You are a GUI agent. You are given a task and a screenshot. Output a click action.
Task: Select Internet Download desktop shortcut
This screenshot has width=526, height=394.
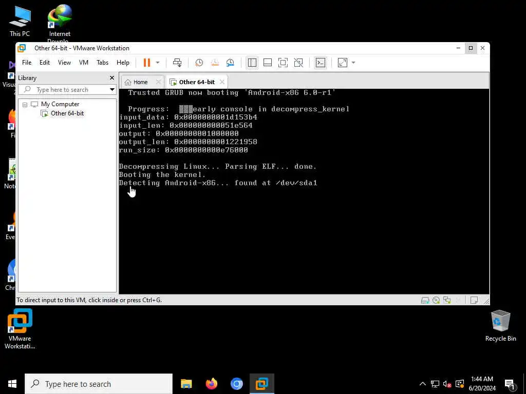pos(60,24)
